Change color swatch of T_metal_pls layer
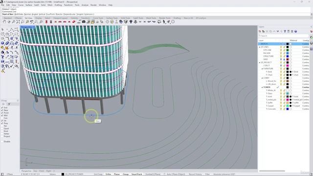This screenshot has height=176, width=313. point(288,100)
